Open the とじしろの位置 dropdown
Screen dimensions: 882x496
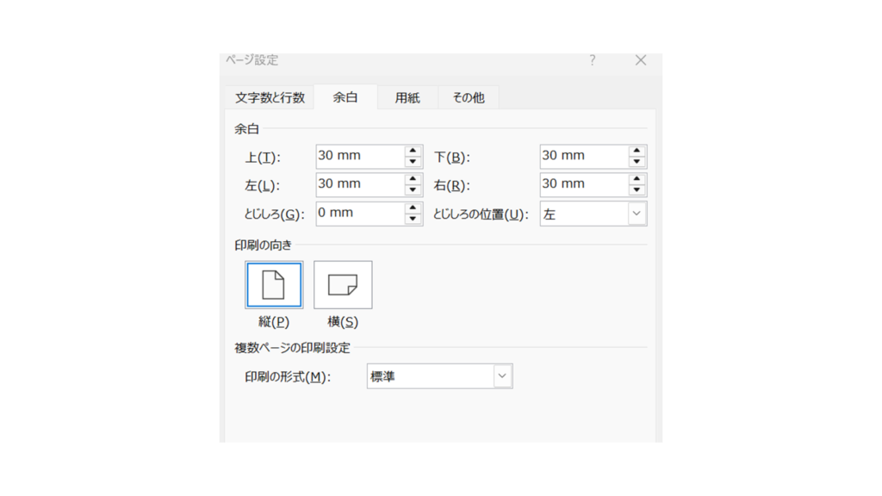pyautogui.click(x=637, y=214)
